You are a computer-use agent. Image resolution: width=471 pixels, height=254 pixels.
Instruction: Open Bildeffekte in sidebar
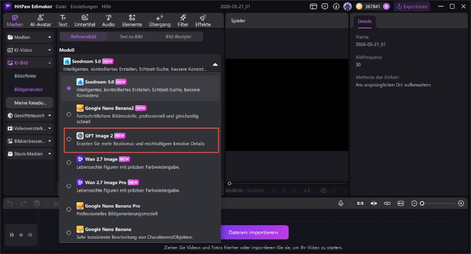click(x=25, y=76)
